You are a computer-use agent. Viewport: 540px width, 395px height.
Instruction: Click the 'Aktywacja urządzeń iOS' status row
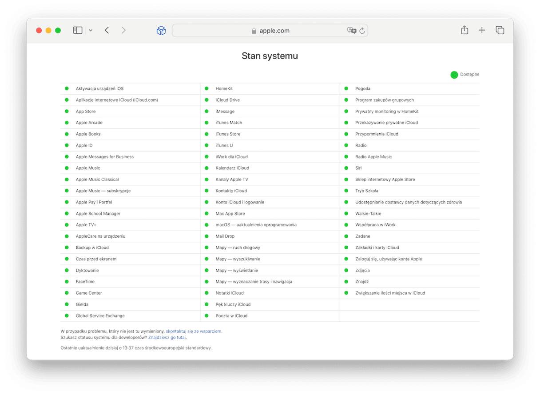130,89
